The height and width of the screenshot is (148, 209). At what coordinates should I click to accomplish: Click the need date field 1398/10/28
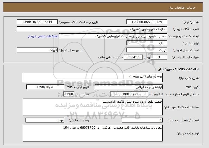(45, 87)
